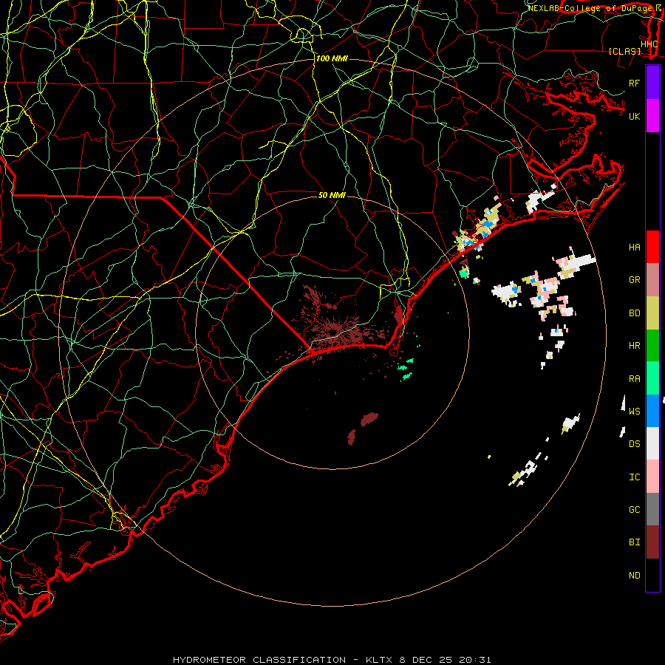
Task: Click the DS white legend swatch
Action: 652,443
